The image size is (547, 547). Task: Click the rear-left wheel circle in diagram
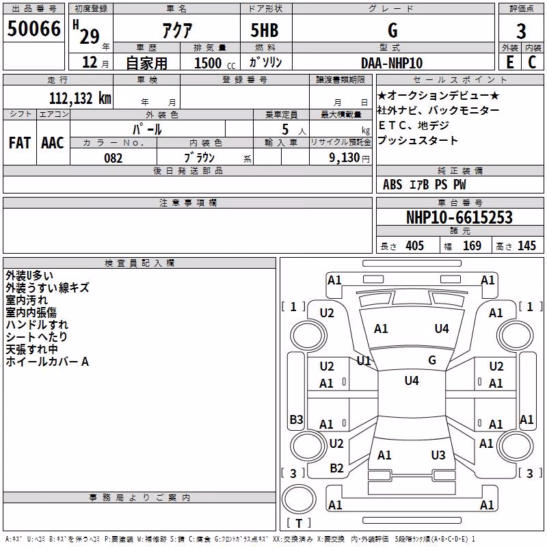tap(308, 446)
